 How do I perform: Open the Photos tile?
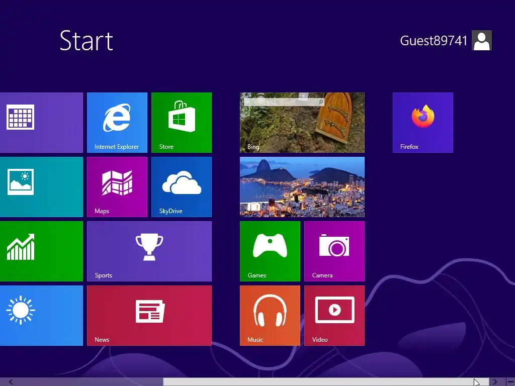[x=41, y=187]
